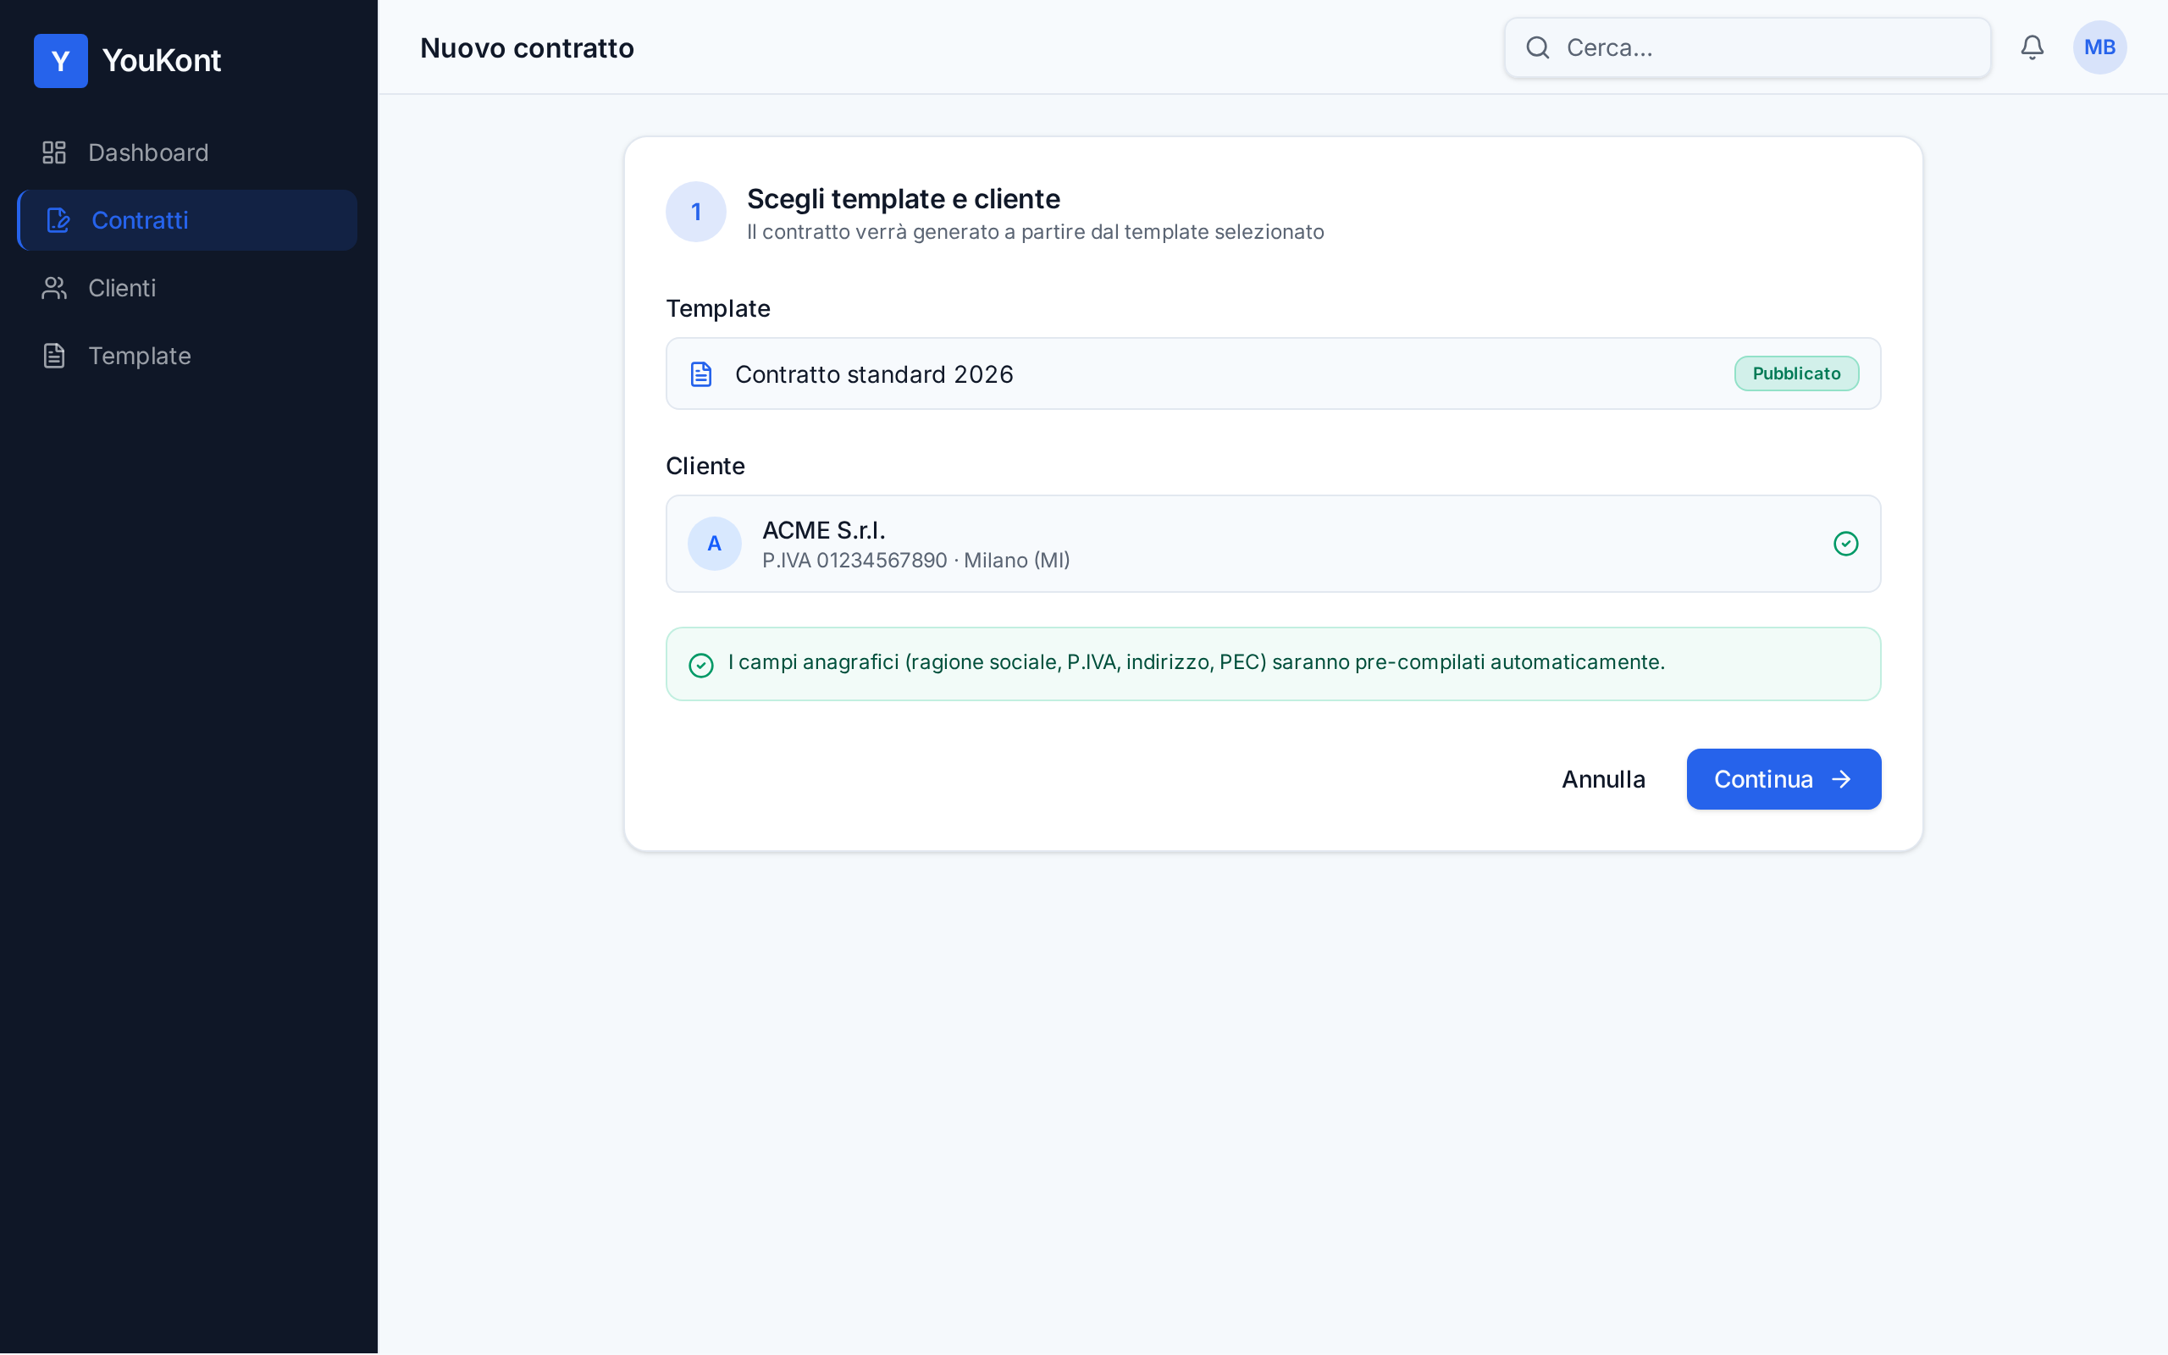Screen dimensions: 2168x1355
Task: Click the Template file icon in sidebar
Action: [x=53, y=356]
